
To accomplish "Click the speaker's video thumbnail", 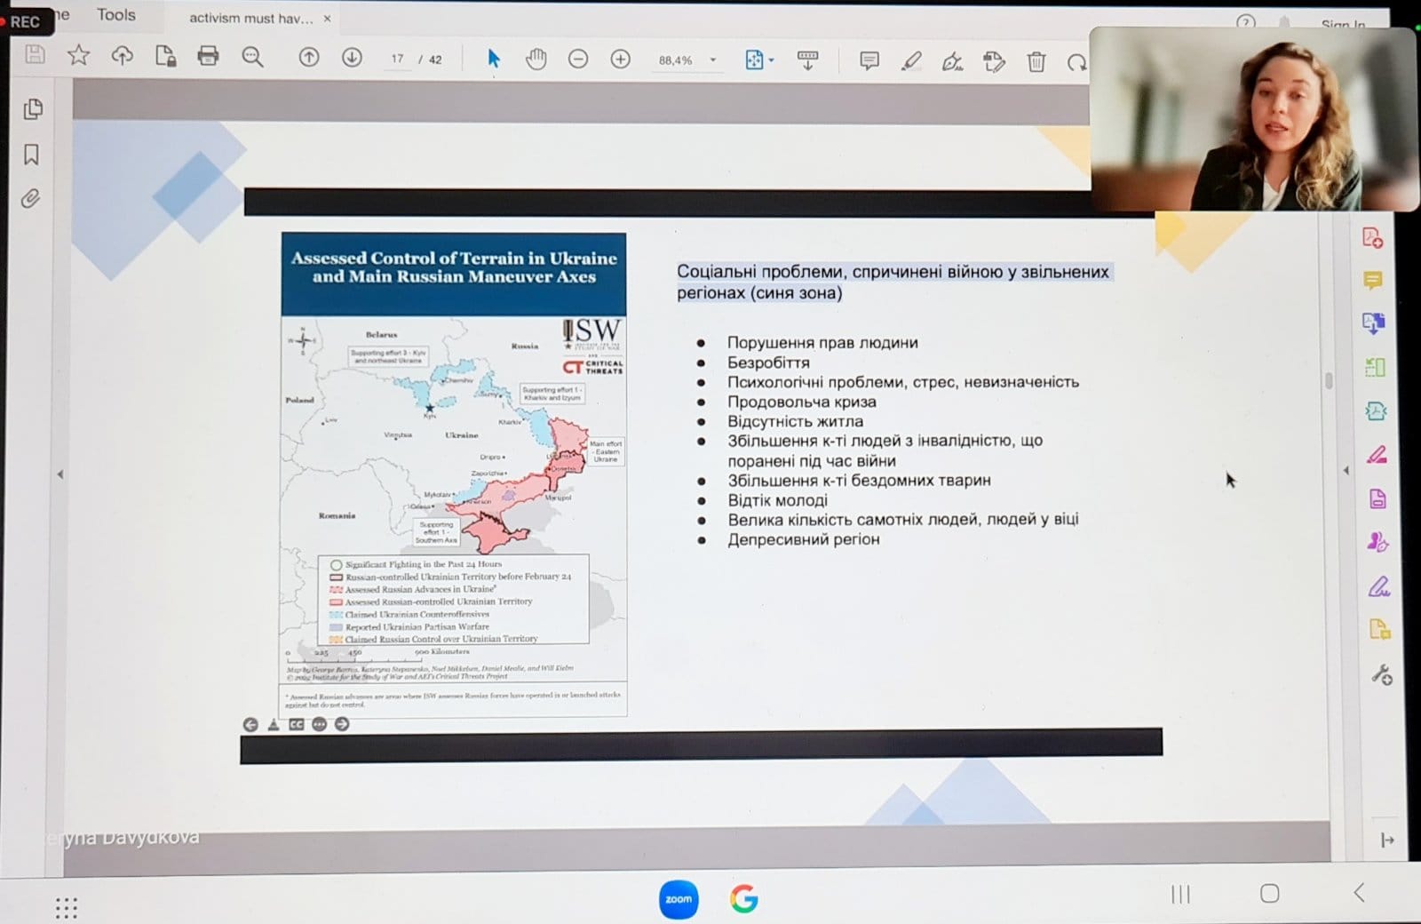I will (x=1252, y=119).
